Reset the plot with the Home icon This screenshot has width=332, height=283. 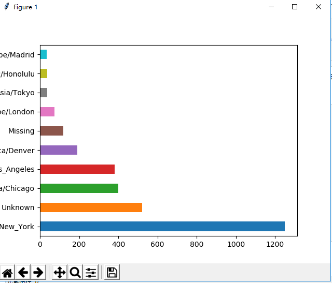[x=7, y=272]
